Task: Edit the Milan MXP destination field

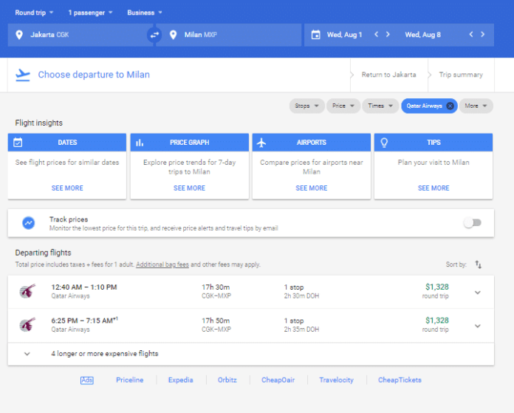Action: [228, 35]
